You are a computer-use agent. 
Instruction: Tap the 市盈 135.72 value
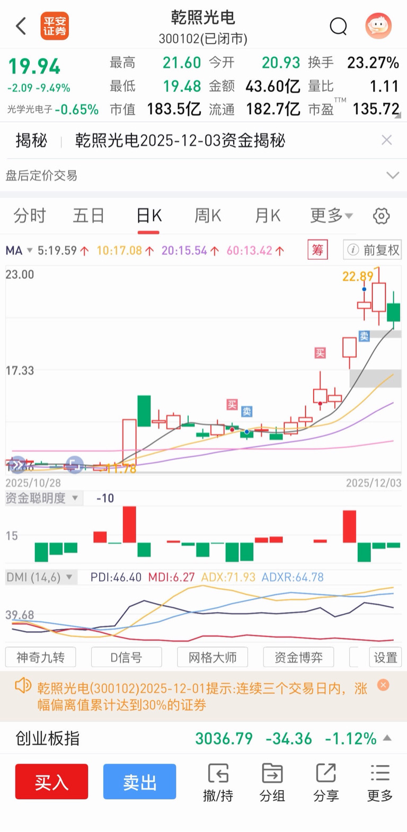tap(376, 109)
